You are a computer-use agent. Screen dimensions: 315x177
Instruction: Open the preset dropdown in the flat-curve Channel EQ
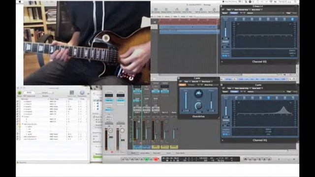coord(265,13)
